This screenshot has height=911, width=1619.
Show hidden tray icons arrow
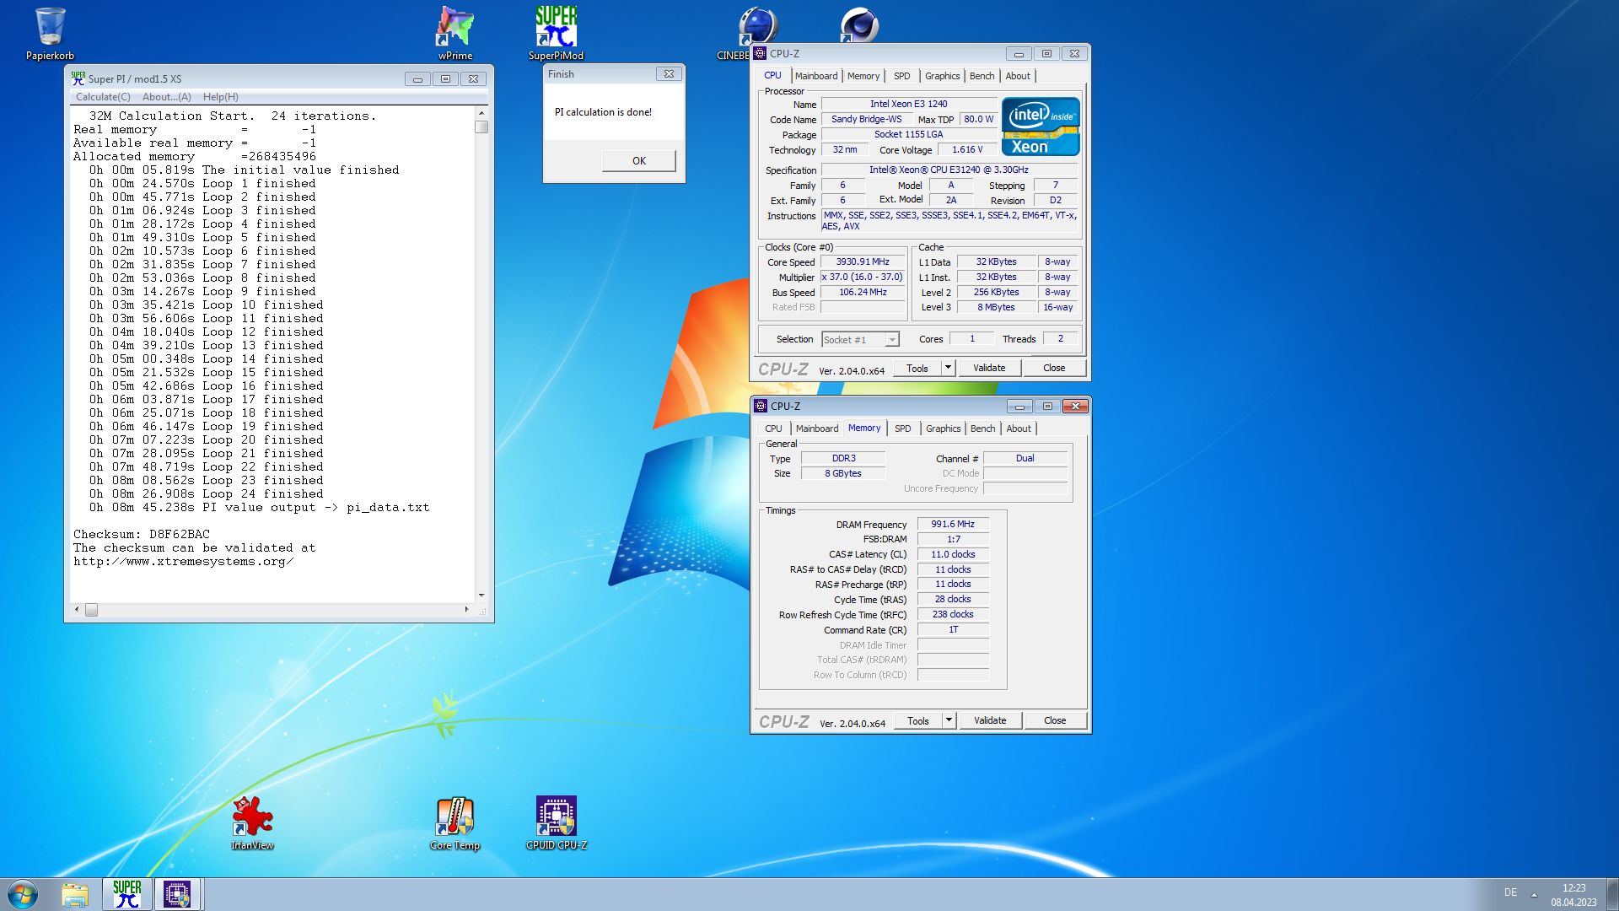1534,894
